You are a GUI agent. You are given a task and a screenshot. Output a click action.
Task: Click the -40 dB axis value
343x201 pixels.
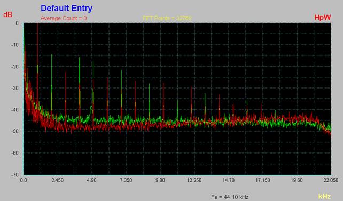tap(15, 110)
